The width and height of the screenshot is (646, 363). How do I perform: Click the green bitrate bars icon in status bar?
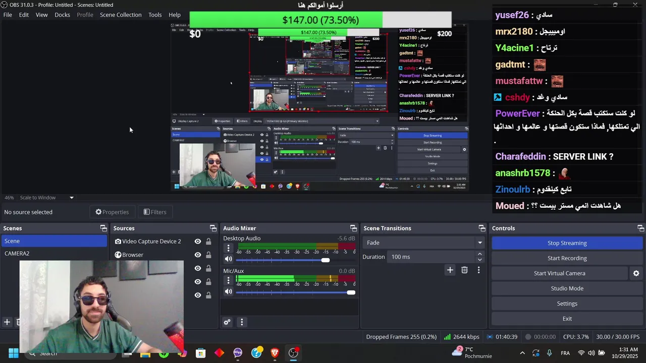(x=447, y=337)
